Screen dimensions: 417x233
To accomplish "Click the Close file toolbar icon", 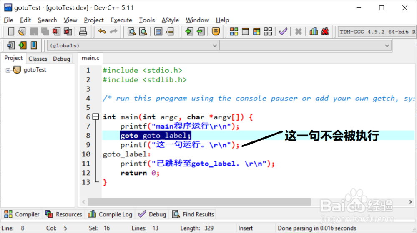I will 56,32.
